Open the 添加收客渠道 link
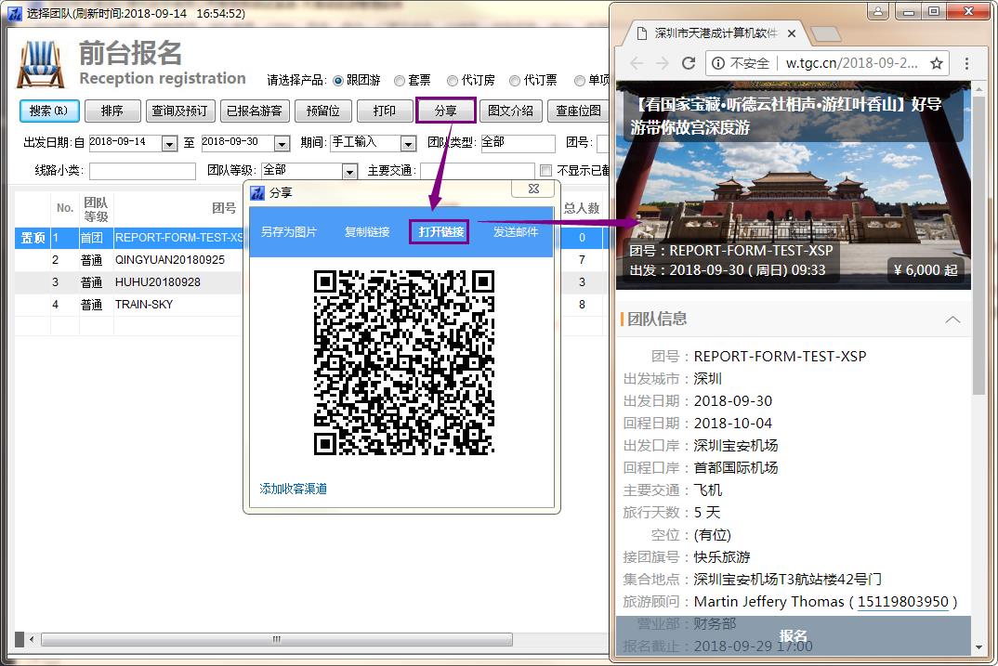The height and width of the screenshot is (666, 998). (294, 489)
